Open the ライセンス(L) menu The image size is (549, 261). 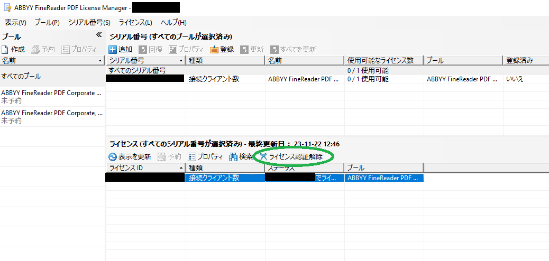135,23
